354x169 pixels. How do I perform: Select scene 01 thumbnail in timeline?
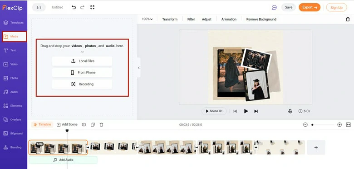coord(58,148)
